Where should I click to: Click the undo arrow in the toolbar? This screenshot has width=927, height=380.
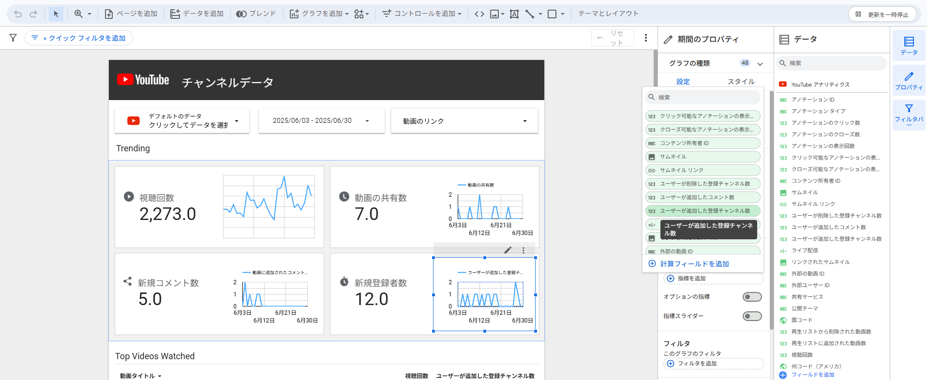point(18,14)
